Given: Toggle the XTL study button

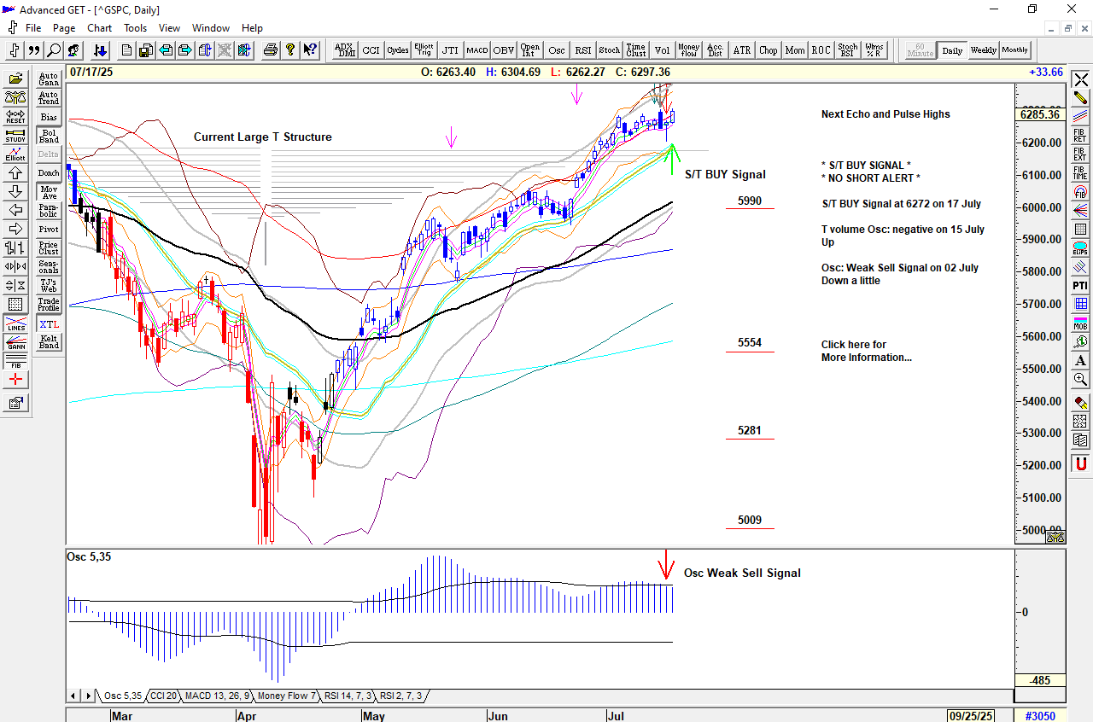Looking at the screenshot, I should click(x=49, y=324).
